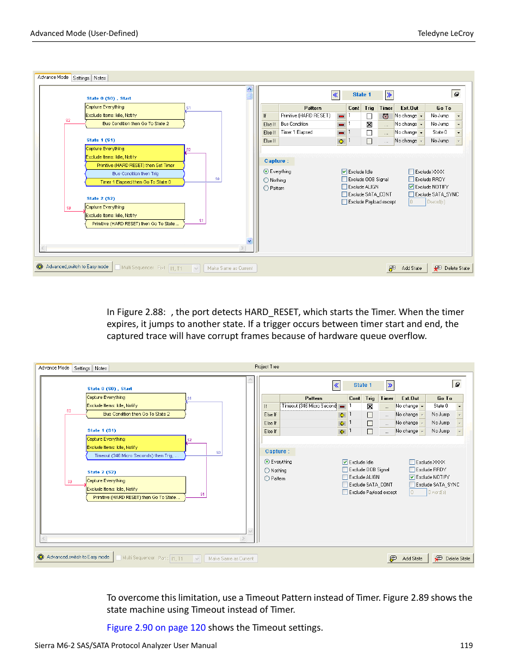Toggle Exclude NOTIFY checkbox in upper screenshot
Viewport: 519px width, 672px height.
point(411,187)
